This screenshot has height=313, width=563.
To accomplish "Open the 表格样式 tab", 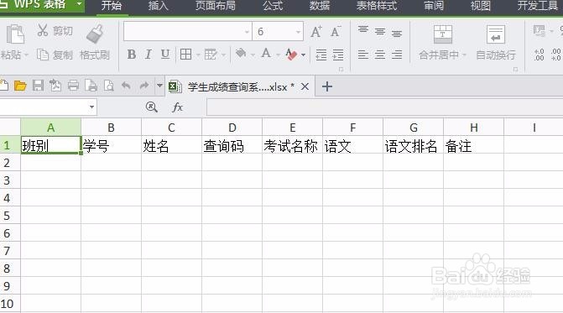I will (377, 5).
